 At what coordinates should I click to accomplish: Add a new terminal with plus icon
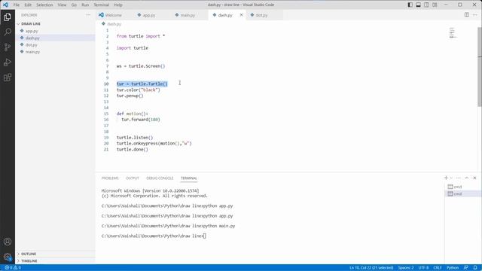446,178
